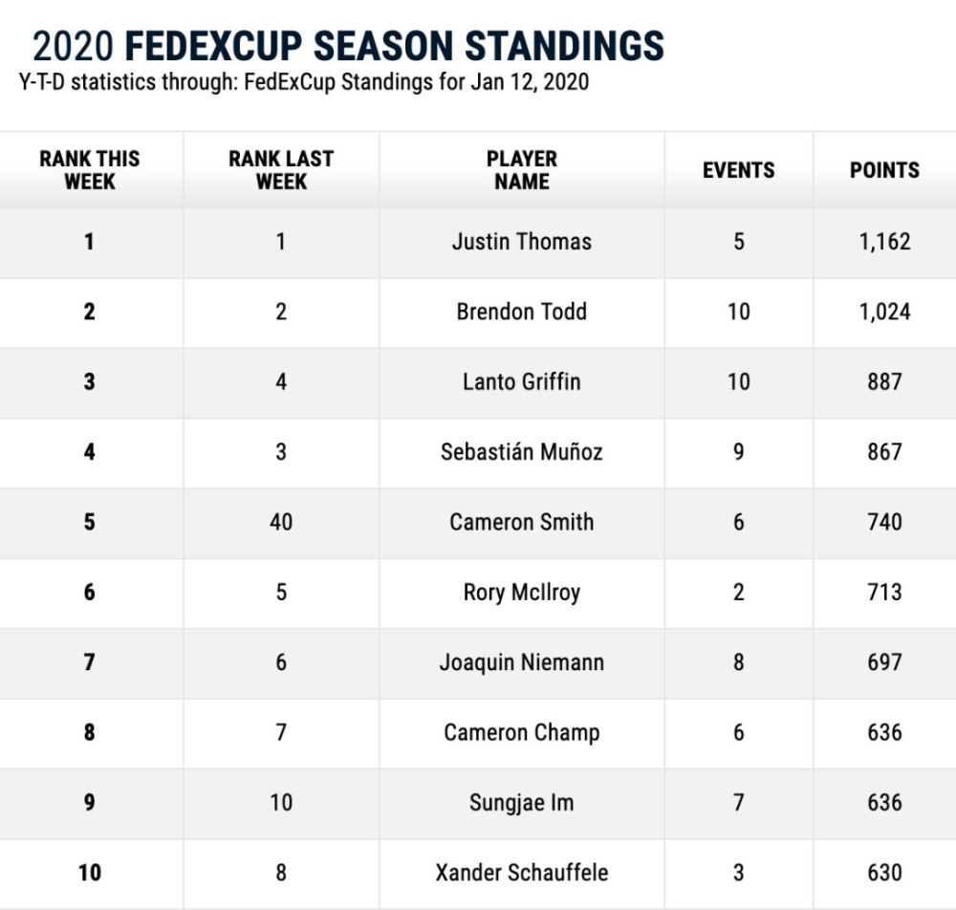Click Cameron Smith's last week rank 40
Screen dimensions: 956x910
coord(281,522)
